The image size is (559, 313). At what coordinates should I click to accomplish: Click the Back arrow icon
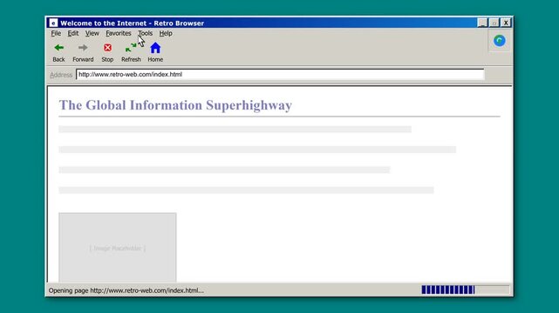[58, 48]
